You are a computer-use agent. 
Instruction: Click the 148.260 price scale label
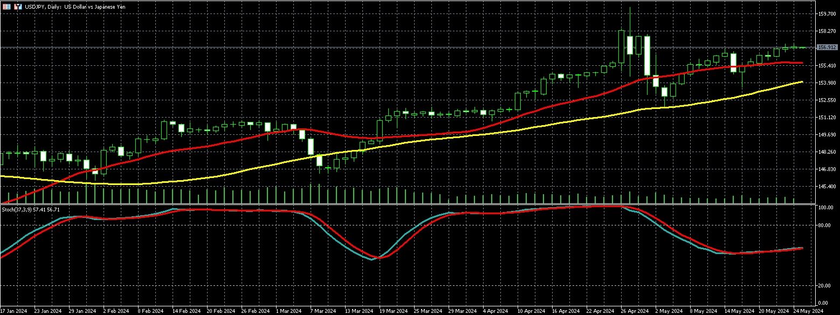[x=827, y=152]
